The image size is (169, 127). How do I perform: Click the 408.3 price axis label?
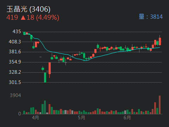pyautogui.click(x=15, y=42)
